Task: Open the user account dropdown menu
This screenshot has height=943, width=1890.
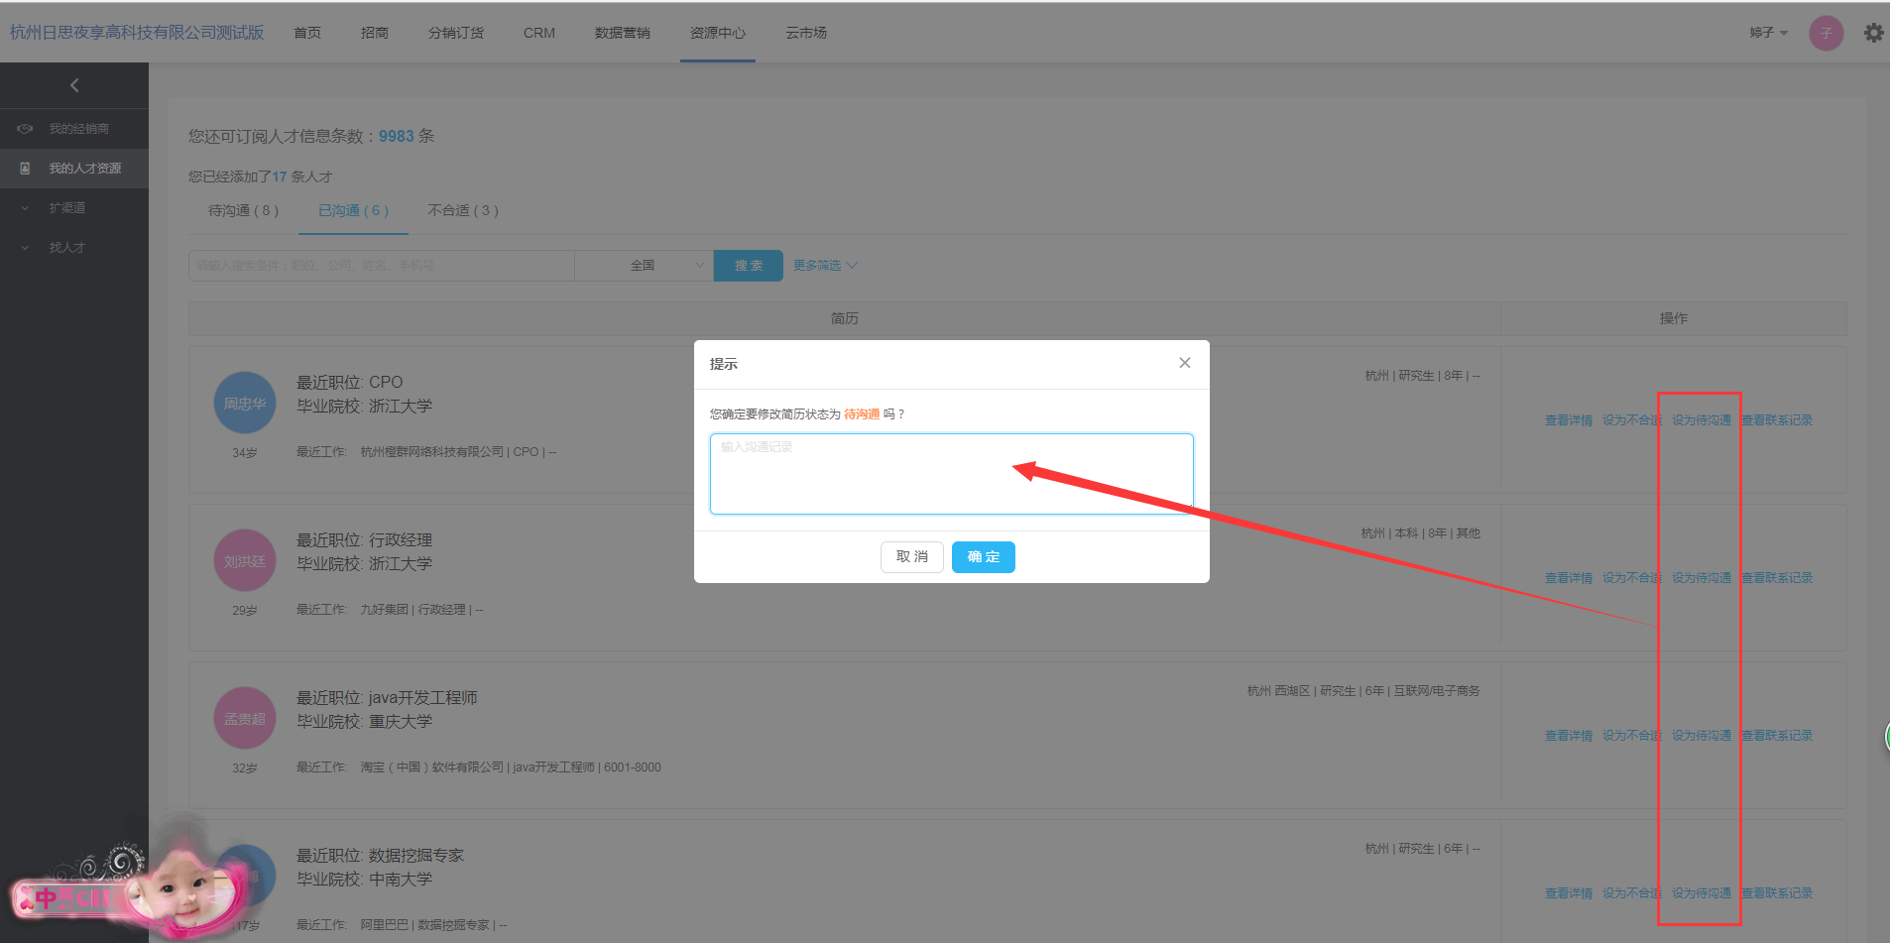Action: [x=1768, y=33]
